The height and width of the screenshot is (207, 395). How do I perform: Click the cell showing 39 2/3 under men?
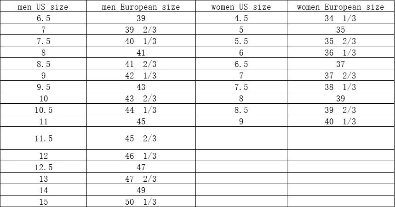pyautogui.click(x=141, y=30)
